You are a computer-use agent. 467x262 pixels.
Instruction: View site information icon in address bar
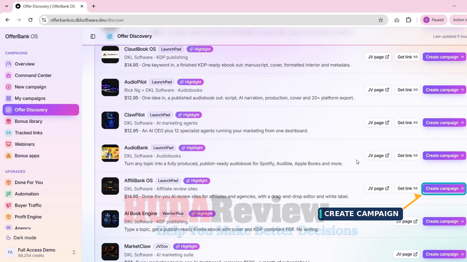(44, 20)
